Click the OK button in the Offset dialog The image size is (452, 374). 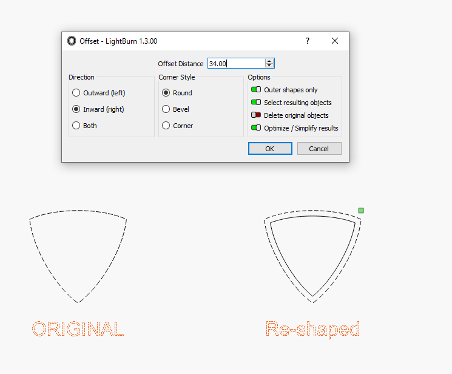coord(270,149)
